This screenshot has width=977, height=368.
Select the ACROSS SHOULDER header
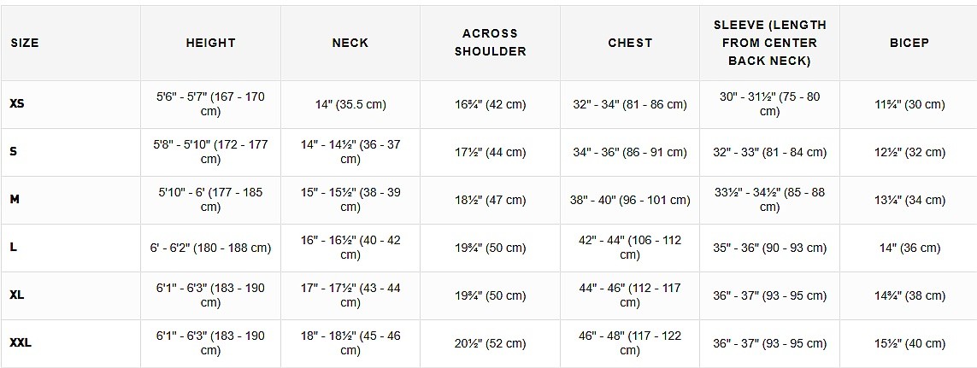[491, 43]
